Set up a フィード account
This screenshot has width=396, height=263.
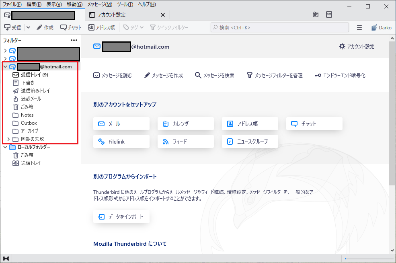pos(186,142)
